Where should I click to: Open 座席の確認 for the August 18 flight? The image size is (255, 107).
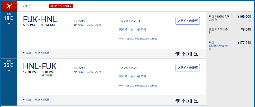pyautogui.click(x=42, y=53)
